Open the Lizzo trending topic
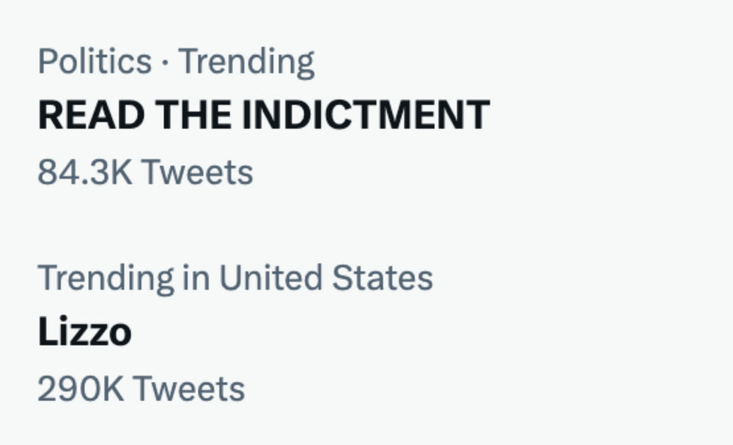The image size is (733, 445). pyautogui.click(x=84, y=332)
